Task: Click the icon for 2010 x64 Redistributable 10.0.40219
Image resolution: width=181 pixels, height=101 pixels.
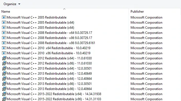Action: coord(4,48)
